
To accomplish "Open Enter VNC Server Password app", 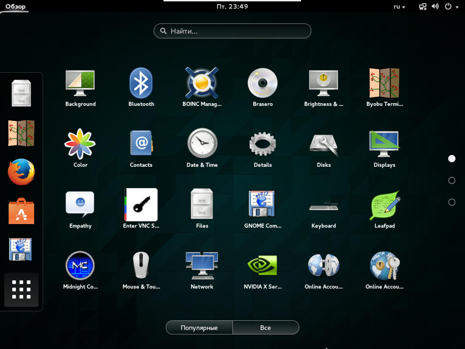I will pos(141,209).
